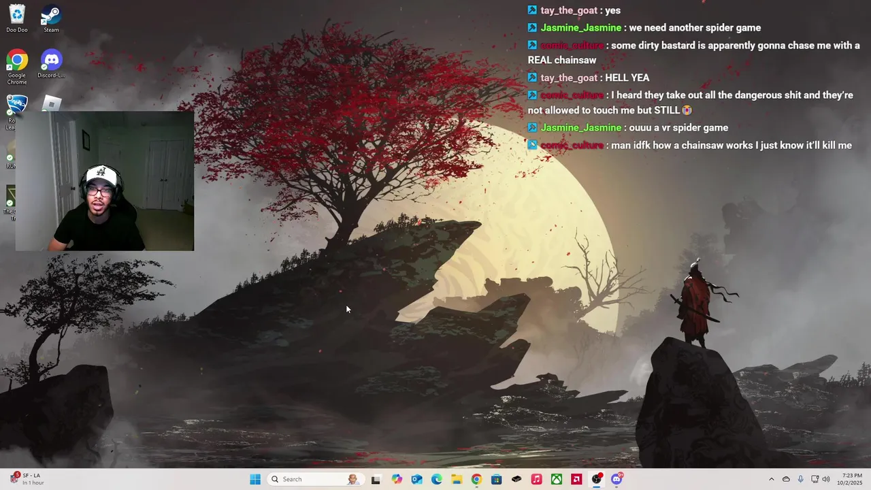The width and height of the screenshot is (871, 490).
Task: Click the microphone tray icon
Action: click(800, 479)
